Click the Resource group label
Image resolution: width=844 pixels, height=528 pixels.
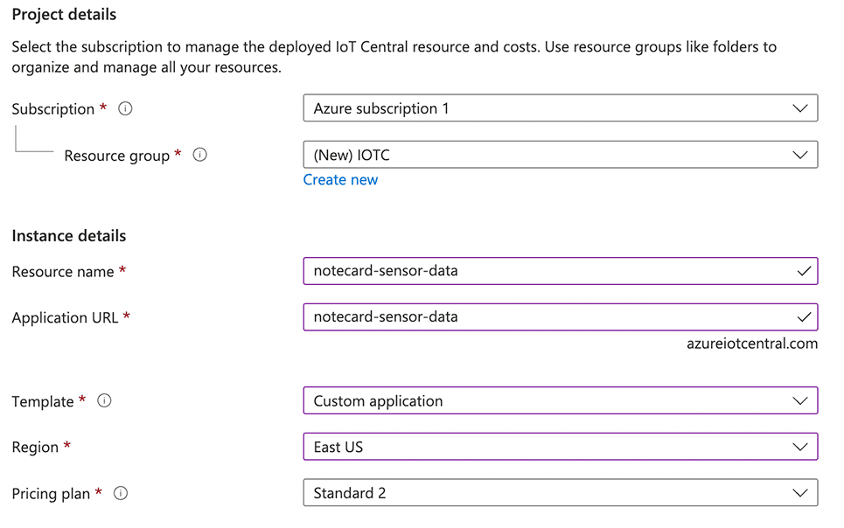pos(117,156)
